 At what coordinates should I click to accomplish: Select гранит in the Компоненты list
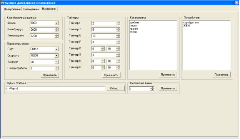(134, 29)
